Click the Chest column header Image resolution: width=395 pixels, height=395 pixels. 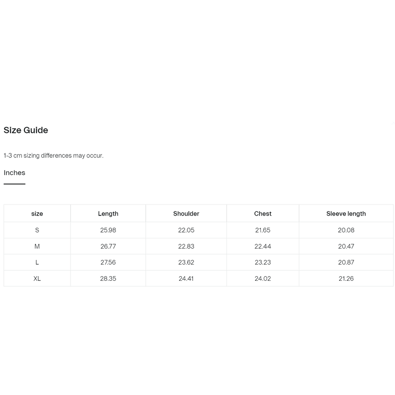tap(263, 214)
